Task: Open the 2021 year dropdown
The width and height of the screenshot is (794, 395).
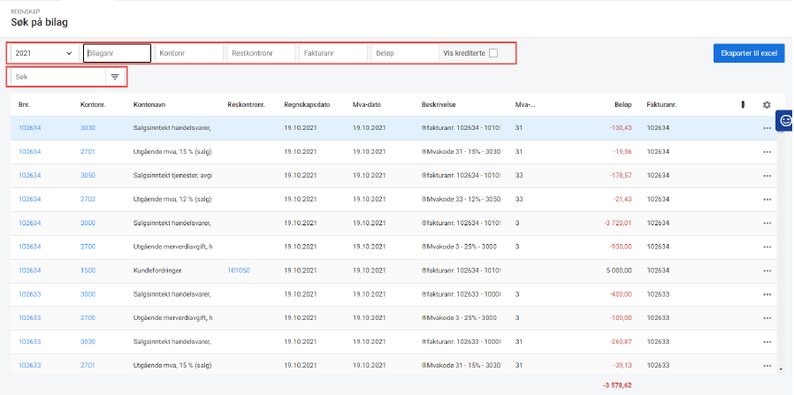Action: coord(43,53)
